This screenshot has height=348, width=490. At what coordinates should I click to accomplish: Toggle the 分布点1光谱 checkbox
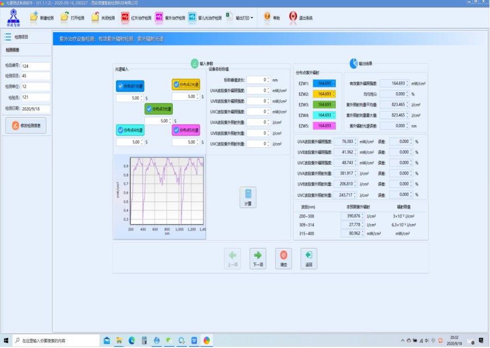(121, 86)
